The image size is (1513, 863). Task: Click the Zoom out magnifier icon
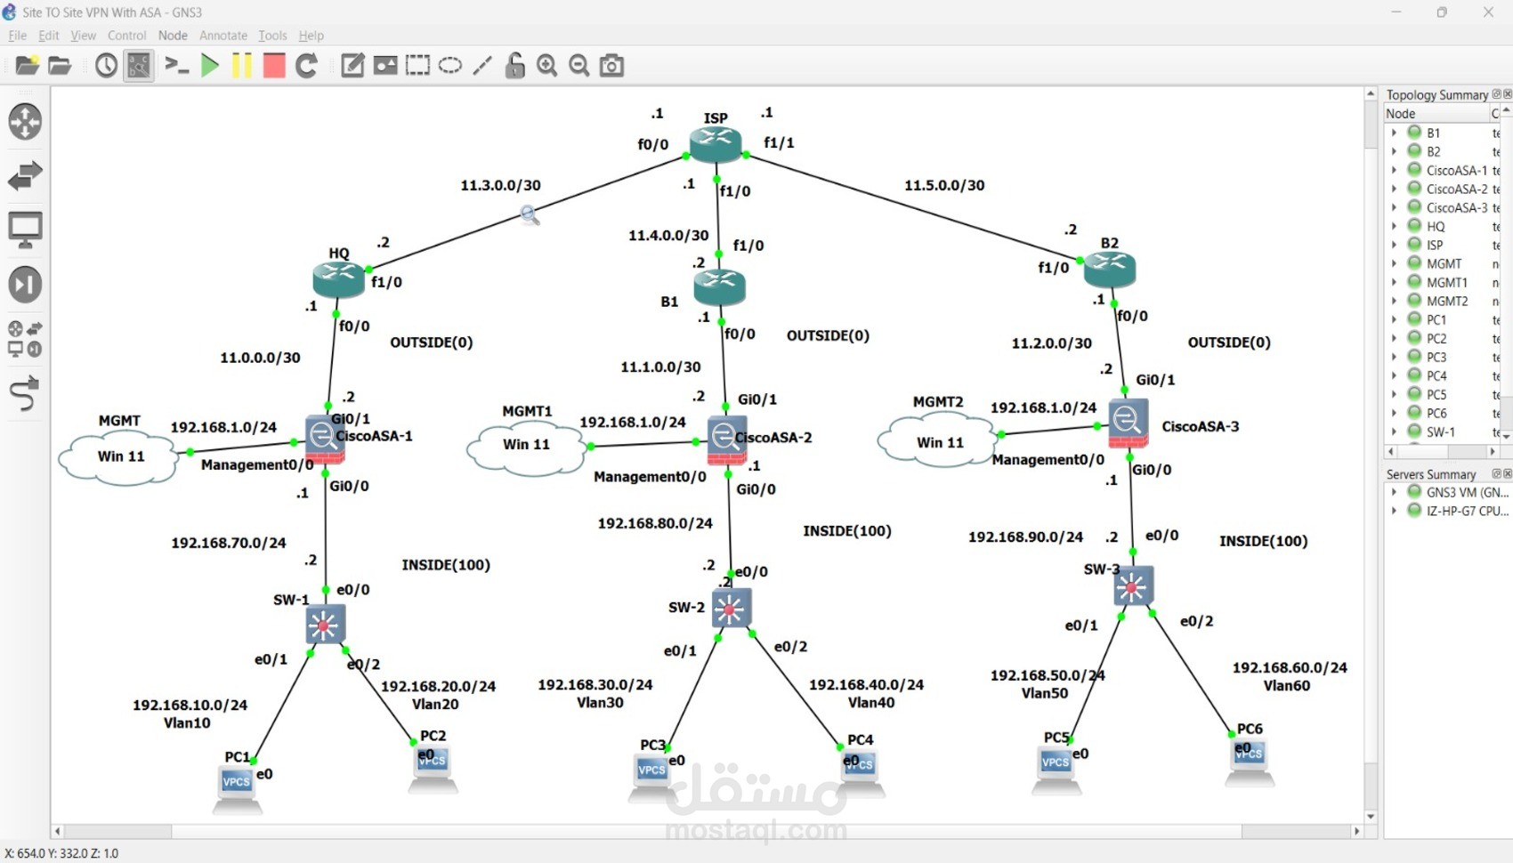(x=579, y=66)
